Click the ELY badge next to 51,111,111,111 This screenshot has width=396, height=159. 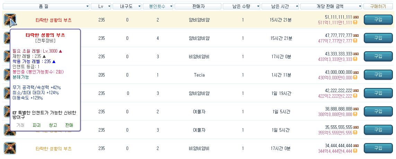pos(355,17)
